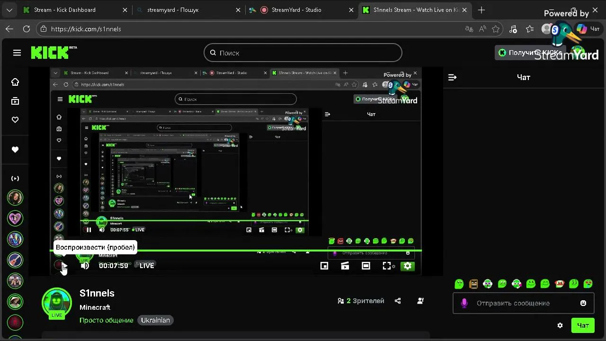
Task: Open sidebar channel with guitar avatar
Action: 15,260
